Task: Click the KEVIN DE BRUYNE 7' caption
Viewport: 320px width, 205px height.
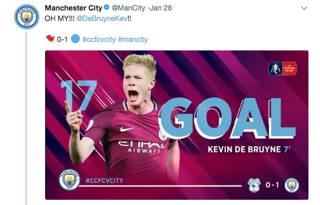Action: point(249,149)
